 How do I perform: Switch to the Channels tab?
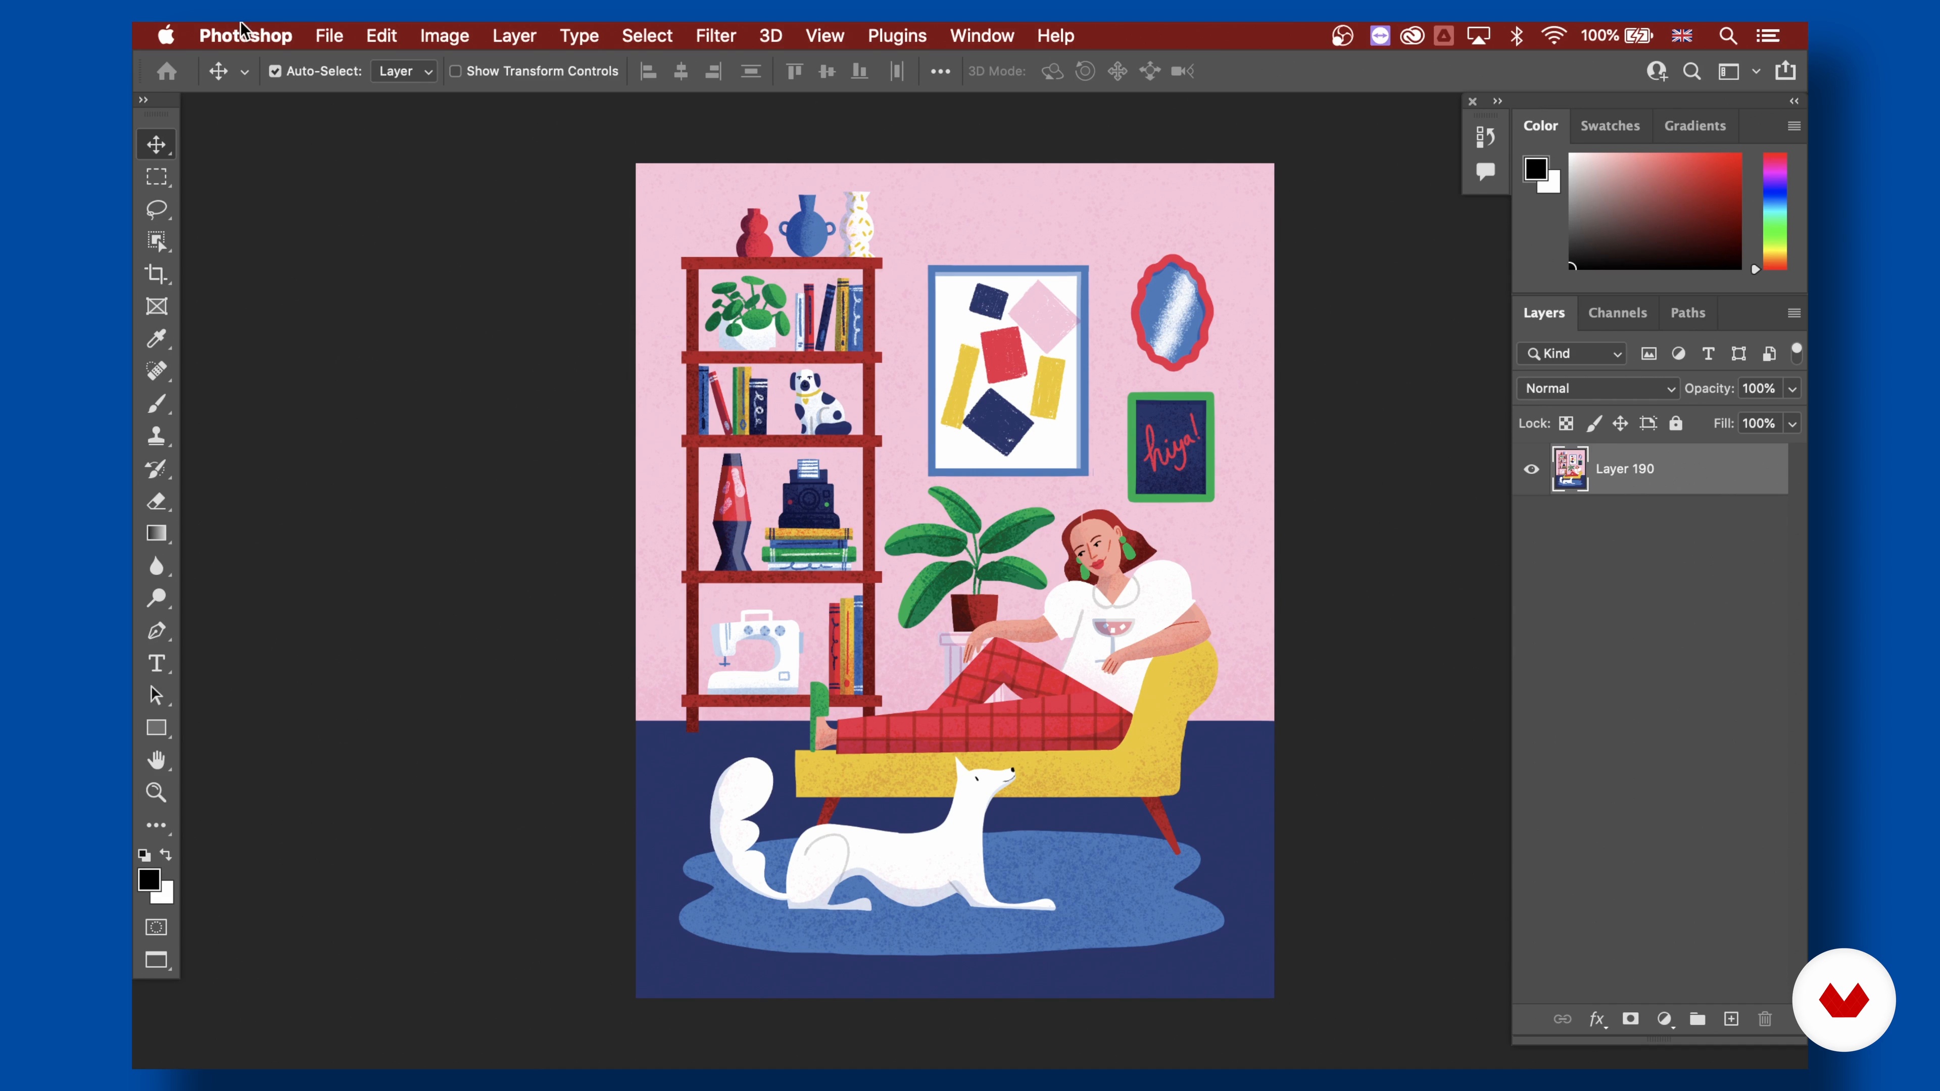[x=1617, y=313]
